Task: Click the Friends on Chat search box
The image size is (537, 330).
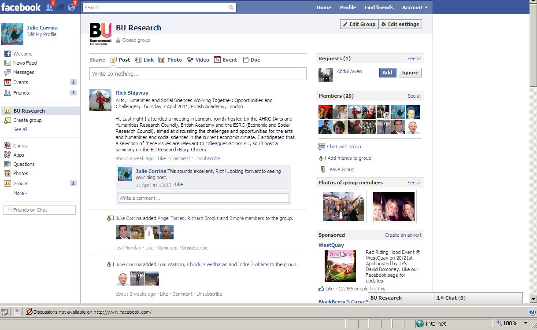Action: [40, 210]
